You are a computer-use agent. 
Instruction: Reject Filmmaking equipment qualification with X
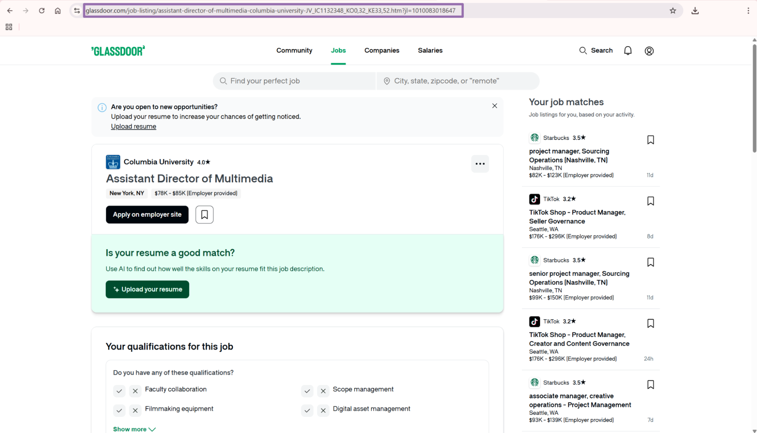pyautogui.click(x=135, y=410)
